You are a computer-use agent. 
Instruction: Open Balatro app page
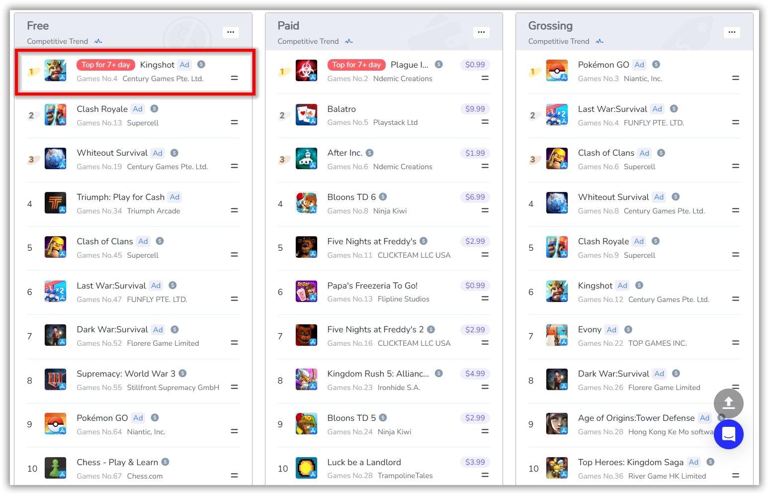coord(342,109)
